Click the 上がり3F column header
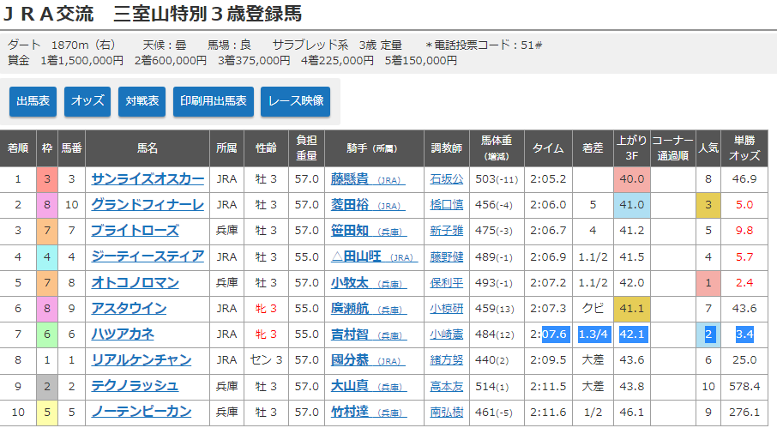Screen dimensions: 777x440 tap(631, 148)
